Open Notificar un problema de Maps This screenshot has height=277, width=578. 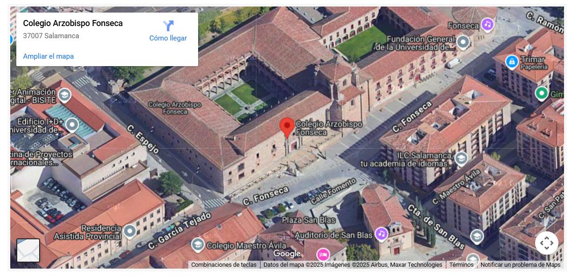(520, 265)
